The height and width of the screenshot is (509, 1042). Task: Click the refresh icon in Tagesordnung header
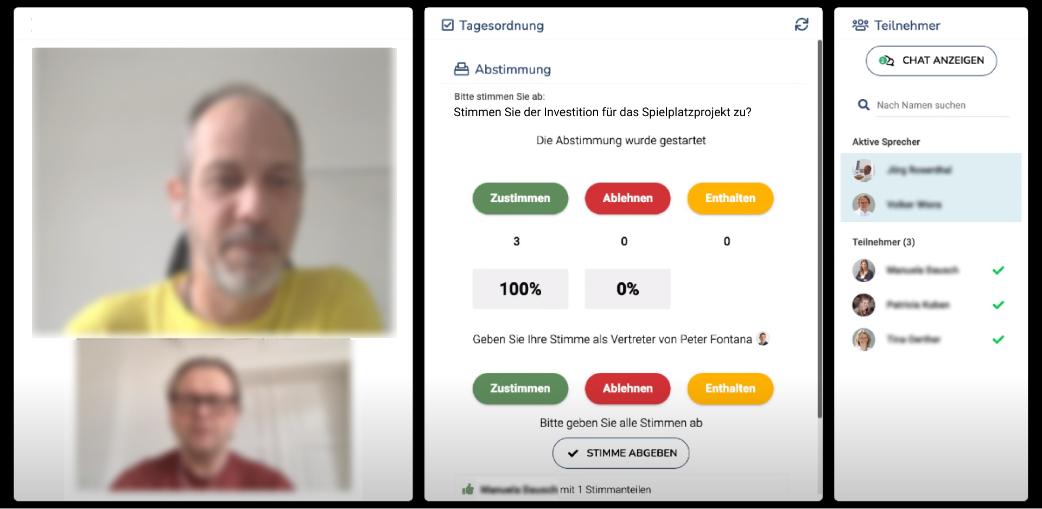click(x=802, y=24)
